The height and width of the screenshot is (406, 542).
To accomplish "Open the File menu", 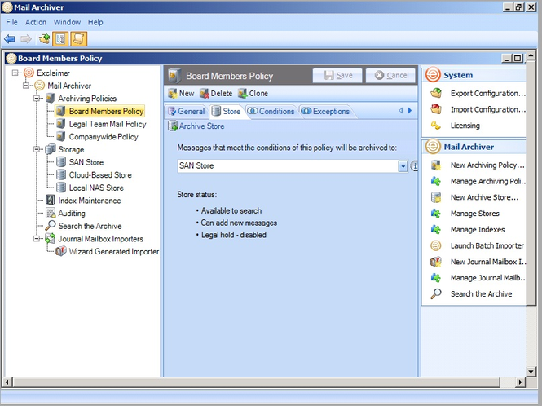I will click(x=11, y=22).
